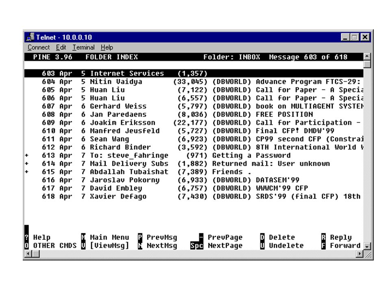Select message 605 from Huan Liu
This screenshot has height=293, width=390.
pos(194,90)
